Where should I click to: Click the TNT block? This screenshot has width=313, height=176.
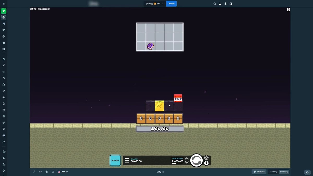(178, 98)
